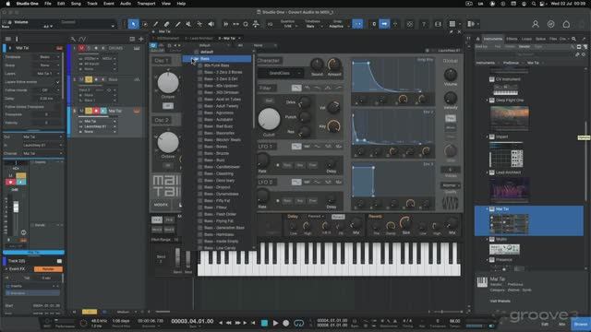Image resolution: width=591 pixels, height=332 pixels.
Task: Click the Edit button at bottom right
Action: coord(545,324)
